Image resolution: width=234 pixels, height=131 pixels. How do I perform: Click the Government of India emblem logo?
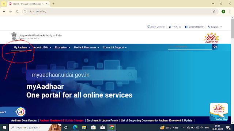[14, 37]
